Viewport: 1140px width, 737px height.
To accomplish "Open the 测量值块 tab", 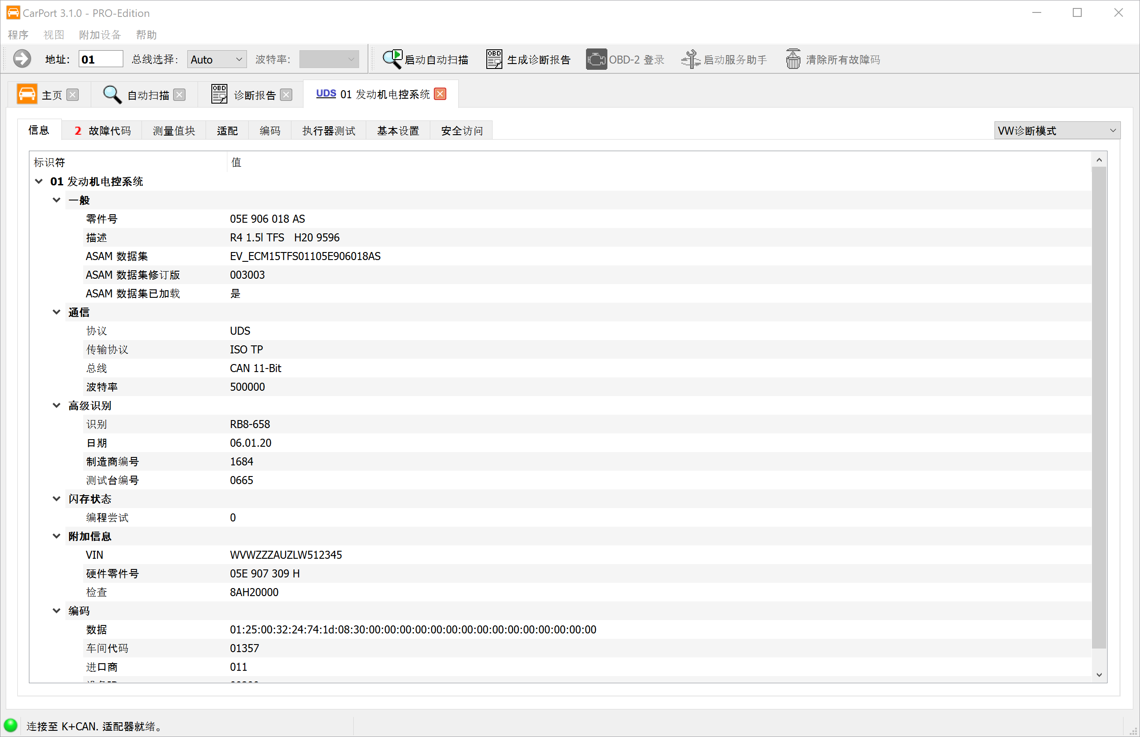I will click(174, 131).
